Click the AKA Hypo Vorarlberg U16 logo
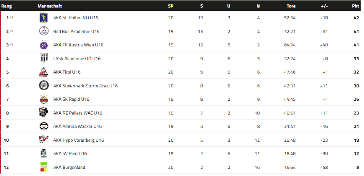 (x=44, y=140)
